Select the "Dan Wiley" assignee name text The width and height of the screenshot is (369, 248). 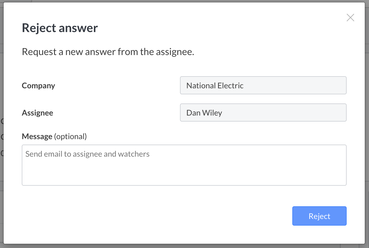click(x=204, y=113)
